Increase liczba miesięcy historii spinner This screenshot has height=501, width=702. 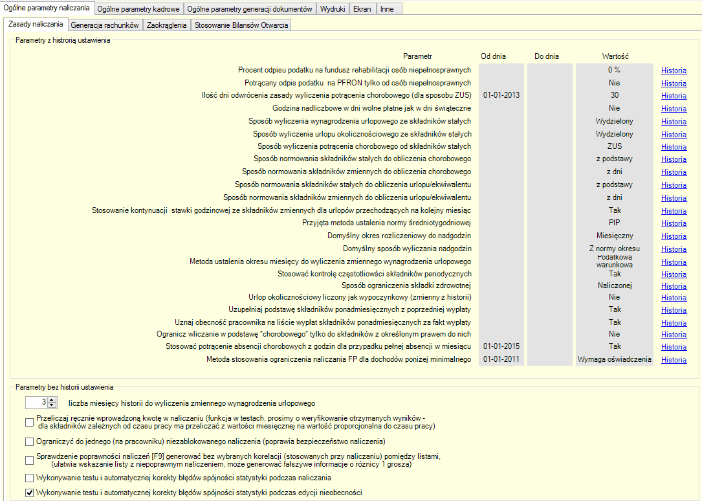tap(52, 400)
